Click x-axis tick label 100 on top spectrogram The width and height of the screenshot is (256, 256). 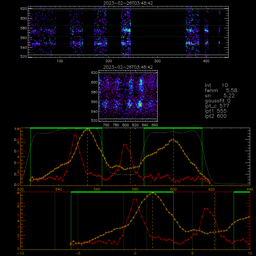60,61
